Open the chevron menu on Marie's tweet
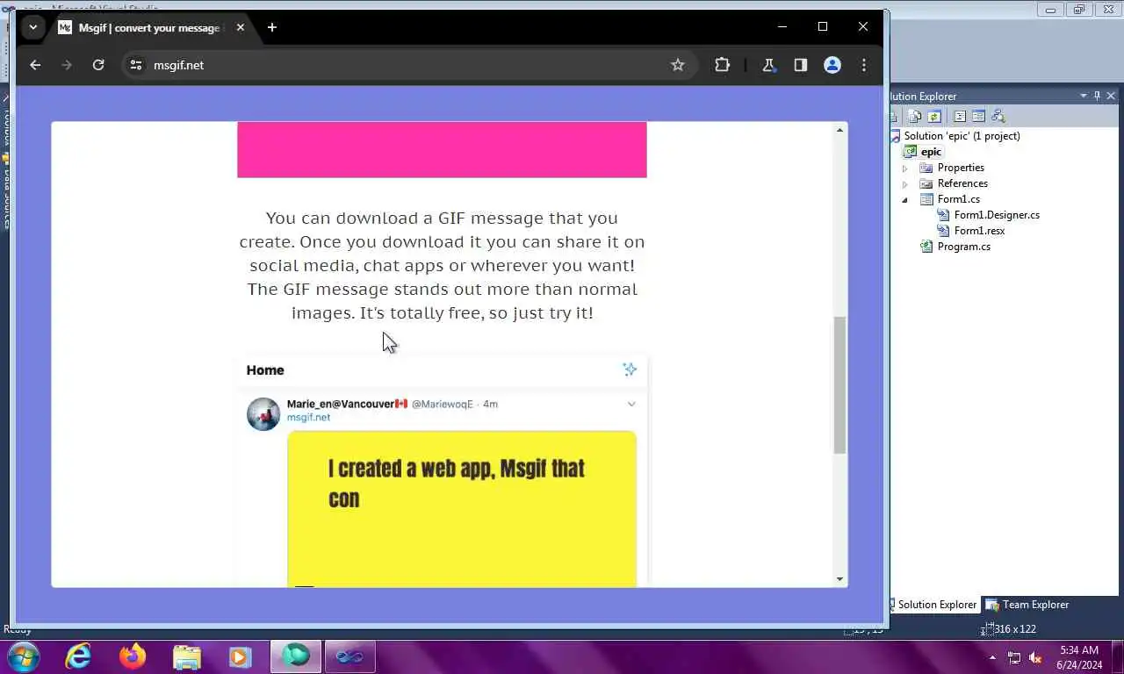 click(x=631, y=405)
